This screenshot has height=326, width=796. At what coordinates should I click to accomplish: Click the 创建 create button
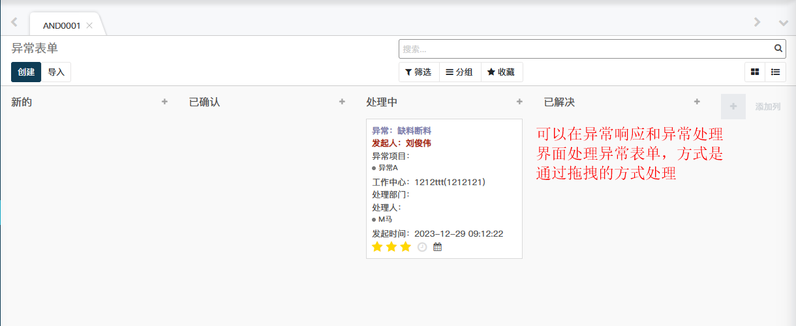click(x=26, y=72)
